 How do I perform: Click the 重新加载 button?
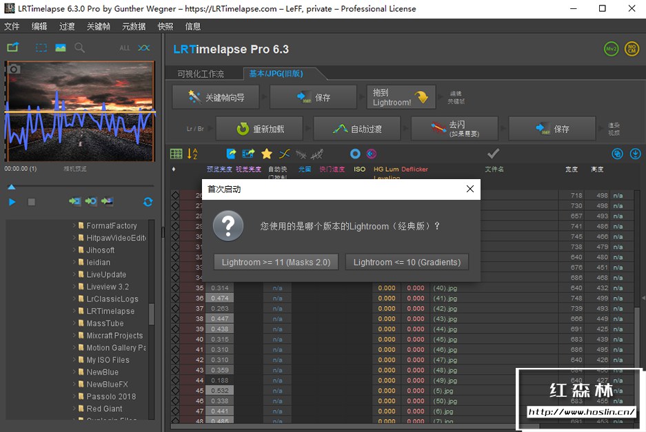click(x=259, y=129)
